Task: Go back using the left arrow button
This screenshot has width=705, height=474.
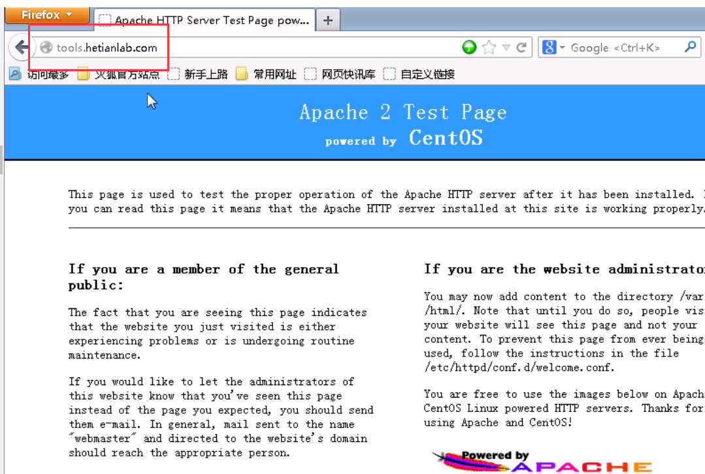Action: [20, 47]
